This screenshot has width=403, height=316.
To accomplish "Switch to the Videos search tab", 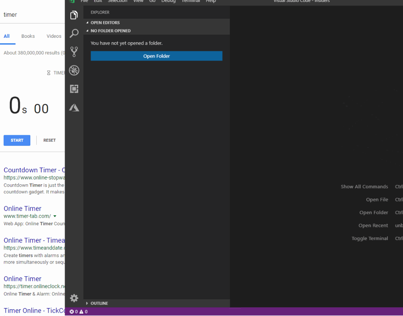I will [54, 36].
